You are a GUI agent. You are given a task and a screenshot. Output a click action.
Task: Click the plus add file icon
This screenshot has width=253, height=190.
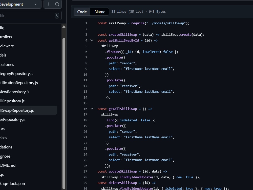pyautogui.click(x=48, y=4)
